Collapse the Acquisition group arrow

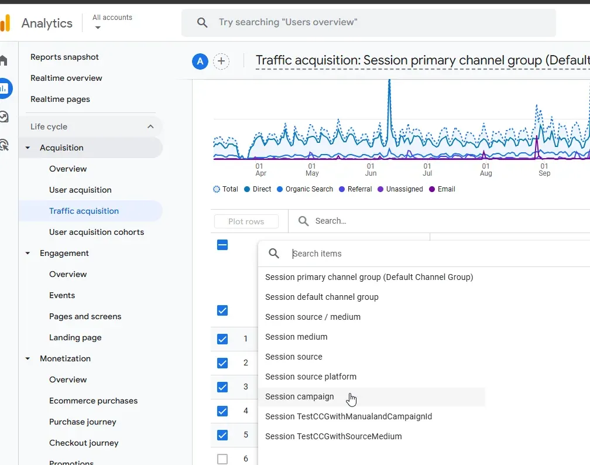pos(28,148)
